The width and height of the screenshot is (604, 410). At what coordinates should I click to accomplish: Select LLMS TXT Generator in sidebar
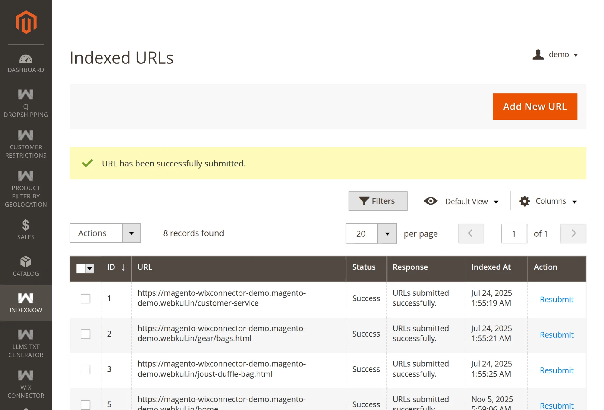26,343
